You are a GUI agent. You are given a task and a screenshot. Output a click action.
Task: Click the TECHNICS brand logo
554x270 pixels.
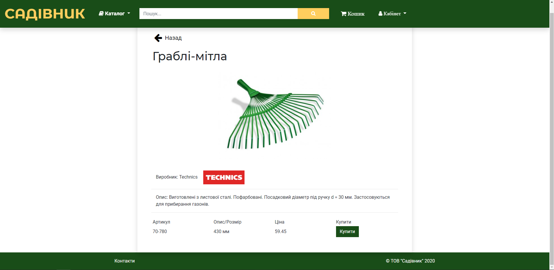pos(224,177)
